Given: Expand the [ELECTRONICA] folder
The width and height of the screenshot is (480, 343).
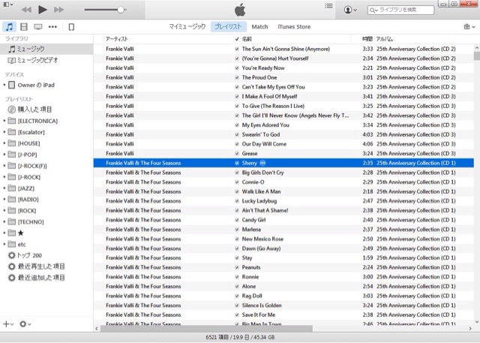Looking at the screenshot, I should tap(4, 121).
